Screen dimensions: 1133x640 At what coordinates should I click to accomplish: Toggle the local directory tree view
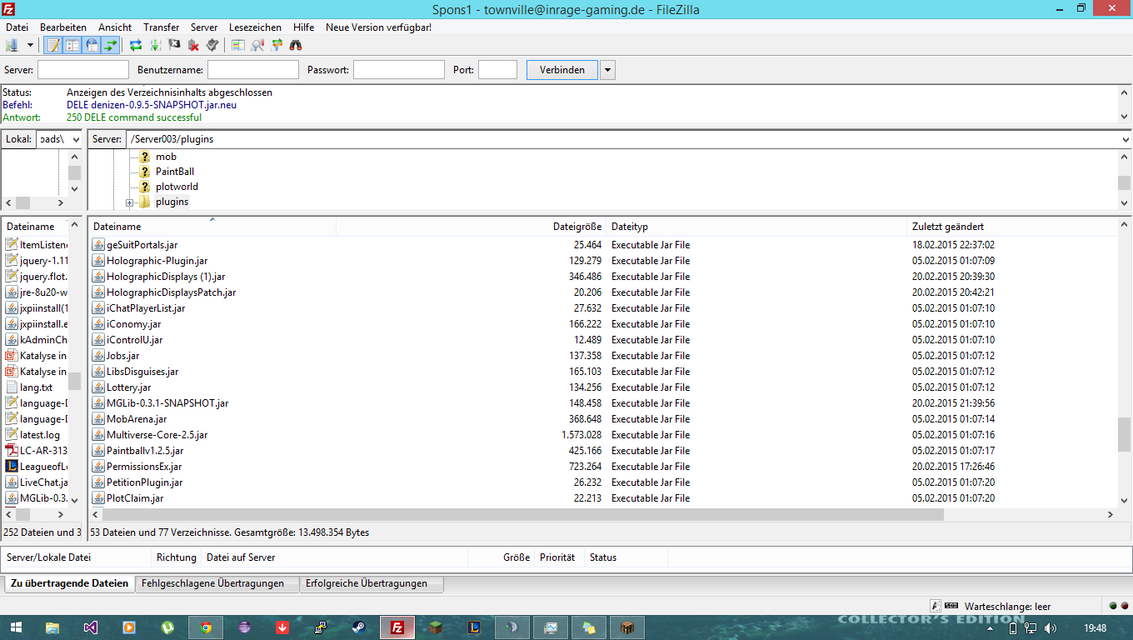click(72, 45)
